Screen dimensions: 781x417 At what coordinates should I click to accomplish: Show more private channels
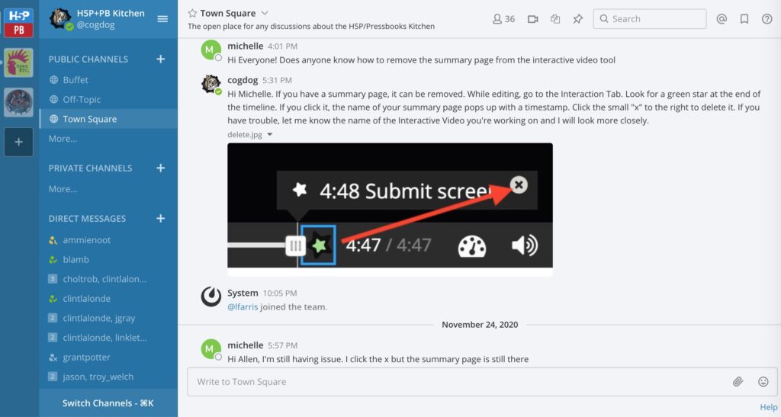pyautogui.click(x=63, y=189)
